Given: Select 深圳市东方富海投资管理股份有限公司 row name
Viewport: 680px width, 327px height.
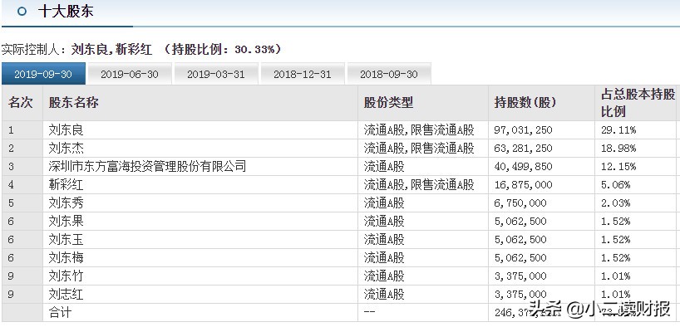Looking at the screenshot, I should [147, 166].
